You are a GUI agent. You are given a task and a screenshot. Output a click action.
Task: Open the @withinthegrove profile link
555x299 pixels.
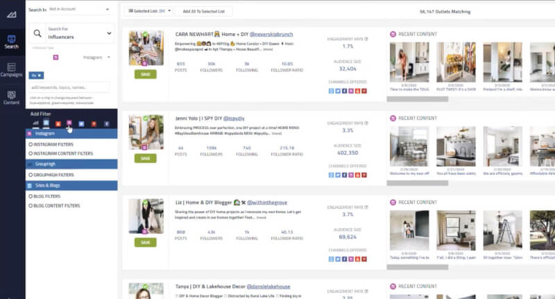coord(267,203)
